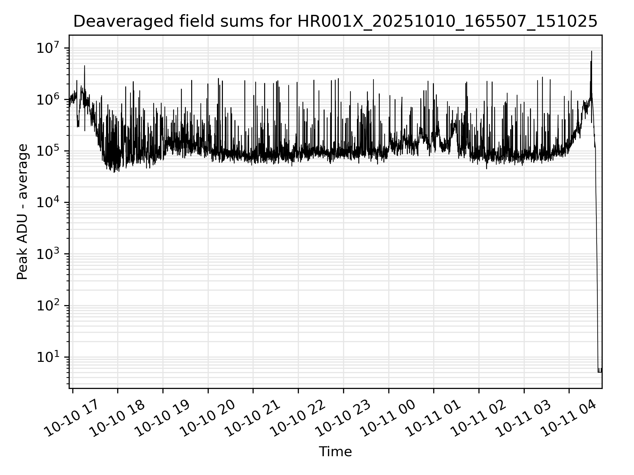Click the 10^7 y-axis tick label

pyautogui.click(x=49, y=48)
